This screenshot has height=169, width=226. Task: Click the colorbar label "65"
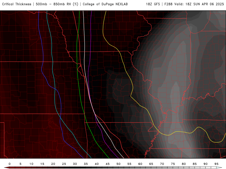point(151,164)
